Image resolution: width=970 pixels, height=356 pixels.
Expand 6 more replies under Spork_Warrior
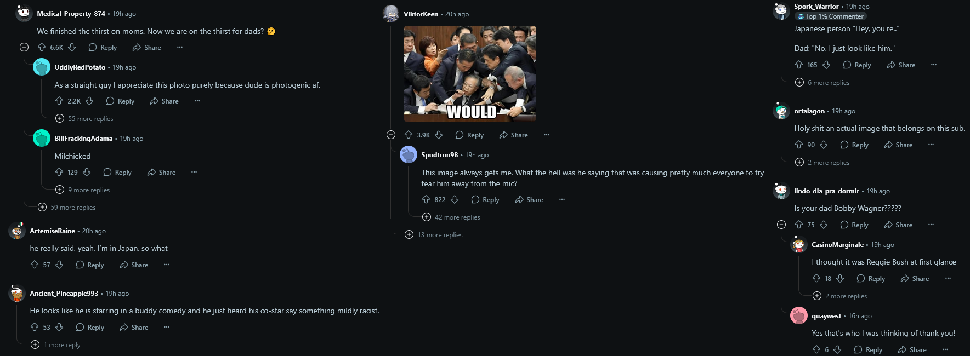click(x=822, y=83)
